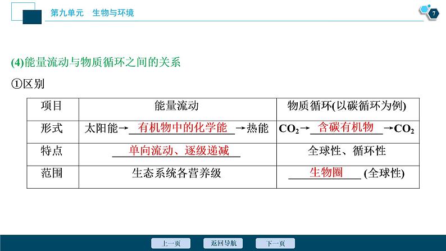Click cell text 全球性、循环性
The height and width of the screenshot is (251, 446).
click(x=347, y=150)
